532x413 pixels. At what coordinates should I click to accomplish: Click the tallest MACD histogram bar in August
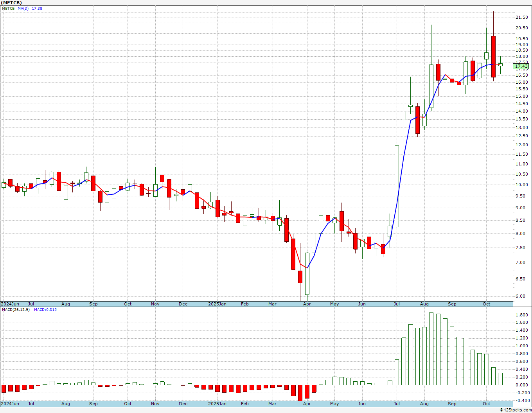point(431,349)
